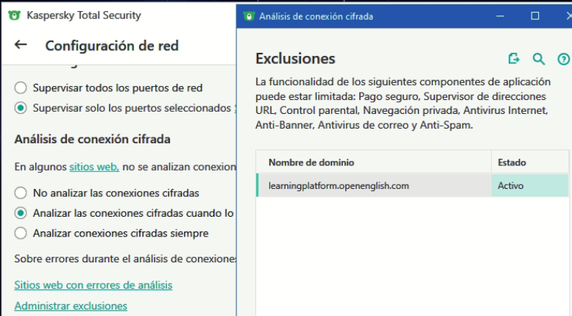Image resolution: width=572 pixels, height=316 pixels.
Task: Go back with the arrow in Configuración de red
Action: click(21, 45)
